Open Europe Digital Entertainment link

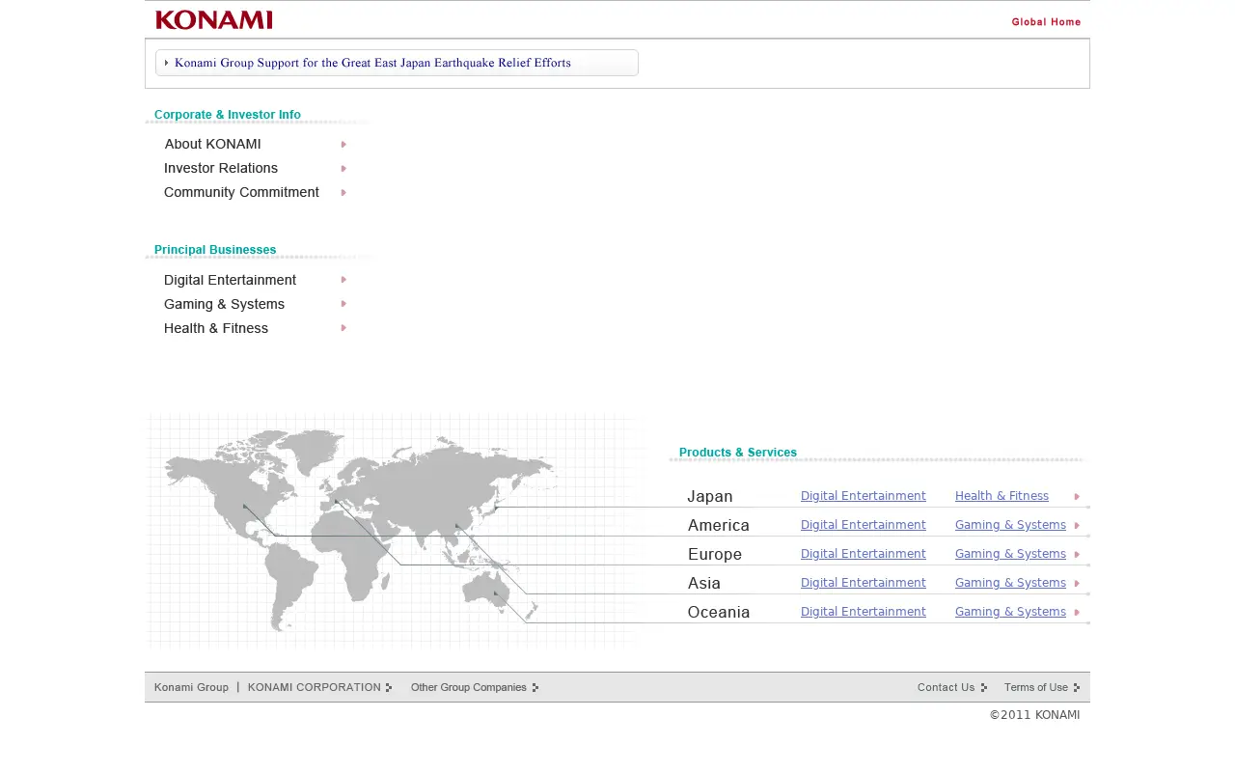(x=864, y=554)
